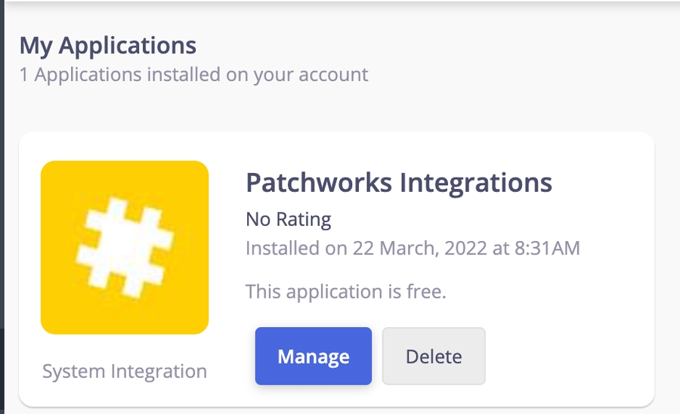680x414 pixels.
Task: Click the word 'Integrations' in the app title
Action: (476, 183)
